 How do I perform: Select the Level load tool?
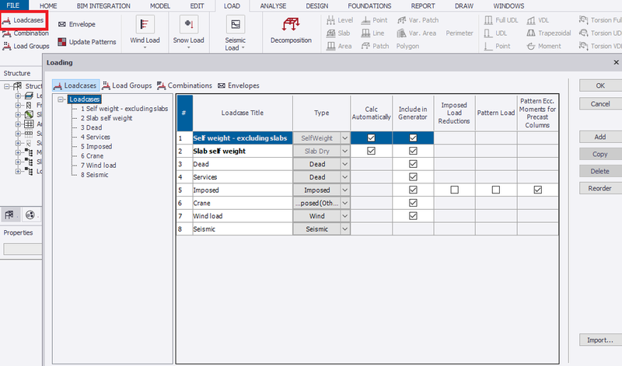click(340, 20)
